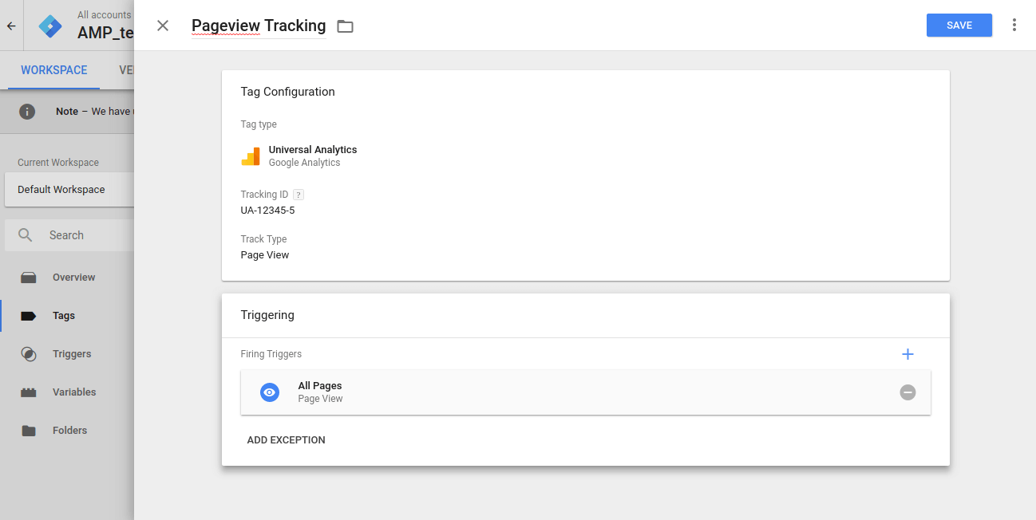Screen dimensions: 1036x520
Task: Click the plus icon to add firing trigger
Action: tap(907, 354)
